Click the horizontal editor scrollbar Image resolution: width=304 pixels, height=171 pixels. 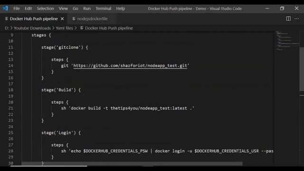pos(132,164)
